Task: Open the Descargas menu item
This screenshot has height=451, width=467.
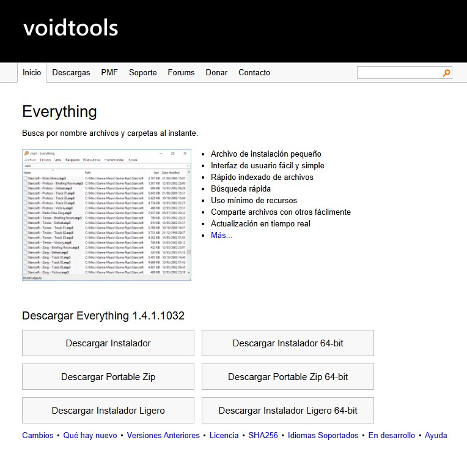Action: [71, 72]
